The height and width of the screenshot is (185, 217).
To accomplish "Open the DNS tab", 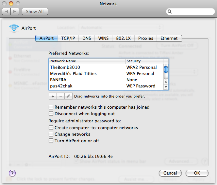I will point(87,38).
